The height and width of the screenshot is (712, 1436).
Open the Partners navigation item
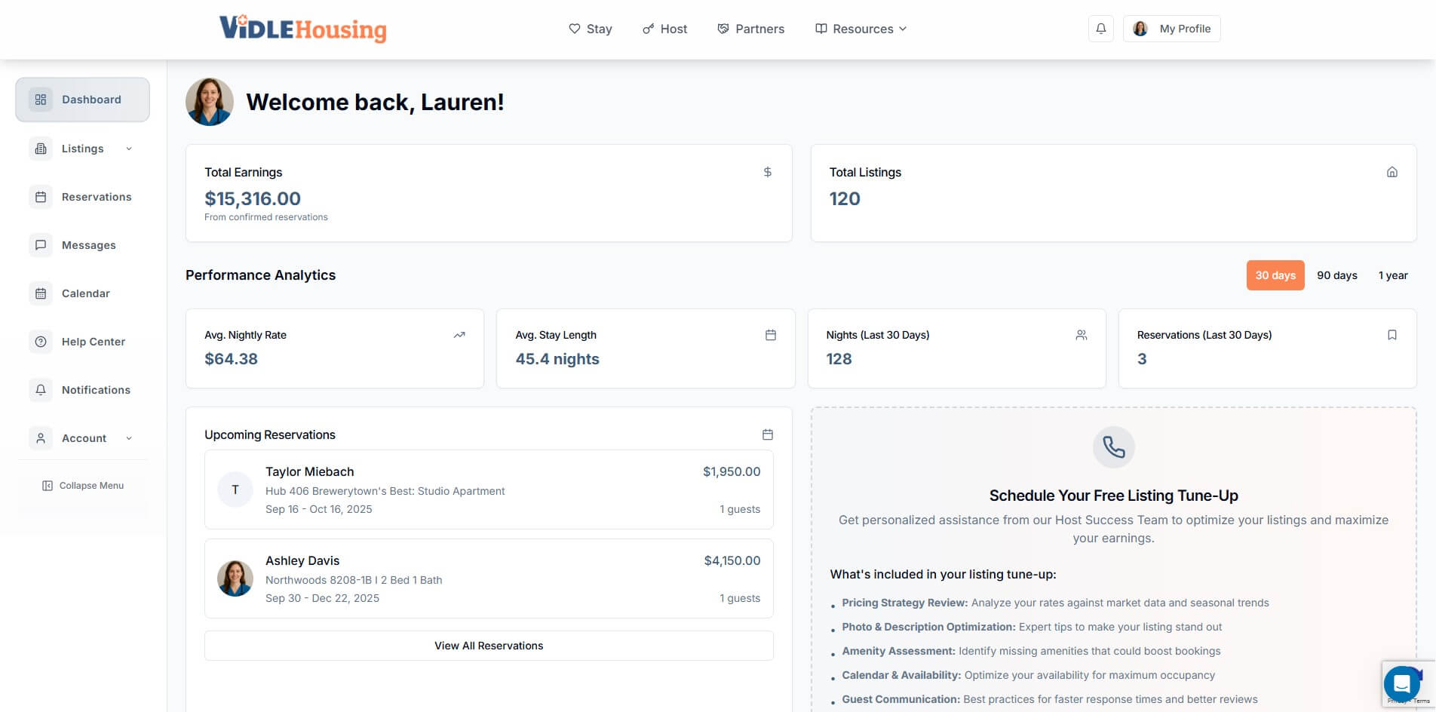click(x=750, y=29)
